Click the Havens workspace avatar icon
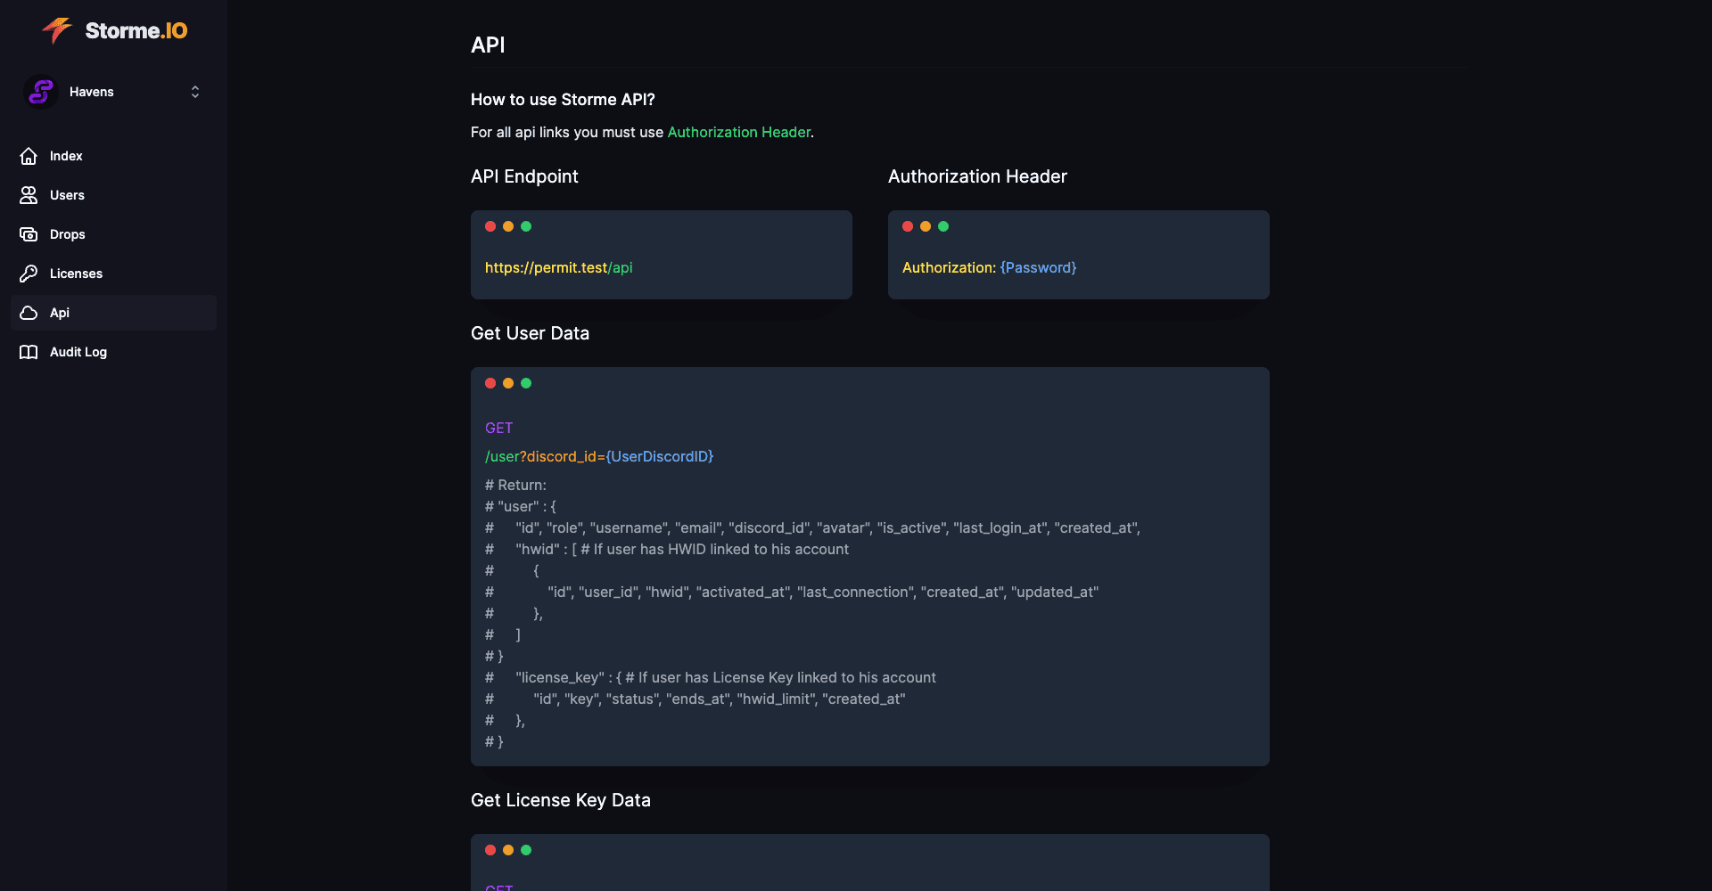 tap(41, 92)
